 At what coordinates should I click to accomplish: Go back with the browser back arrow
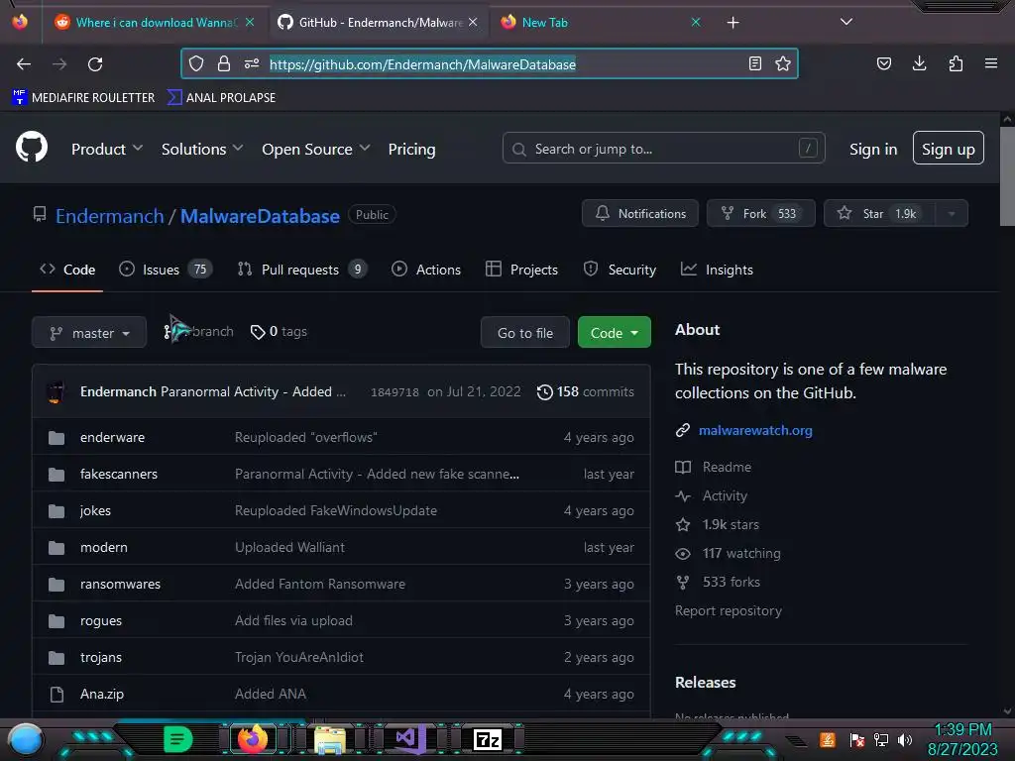click(24, 64)
